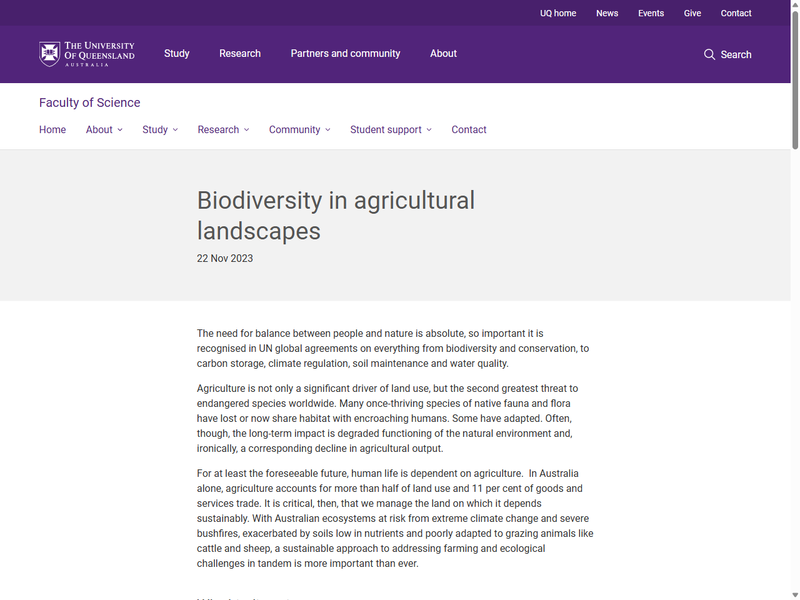Image resolution: width=800 pixels, height=600 pixels.
Task: Open Contact in the faculty navigation
Action: [469, 129]
